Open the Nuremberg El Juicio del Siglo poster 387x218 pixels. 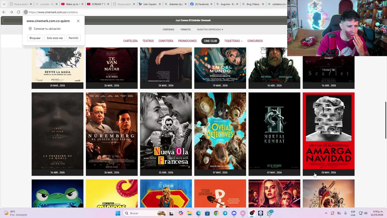pos(112,131)
